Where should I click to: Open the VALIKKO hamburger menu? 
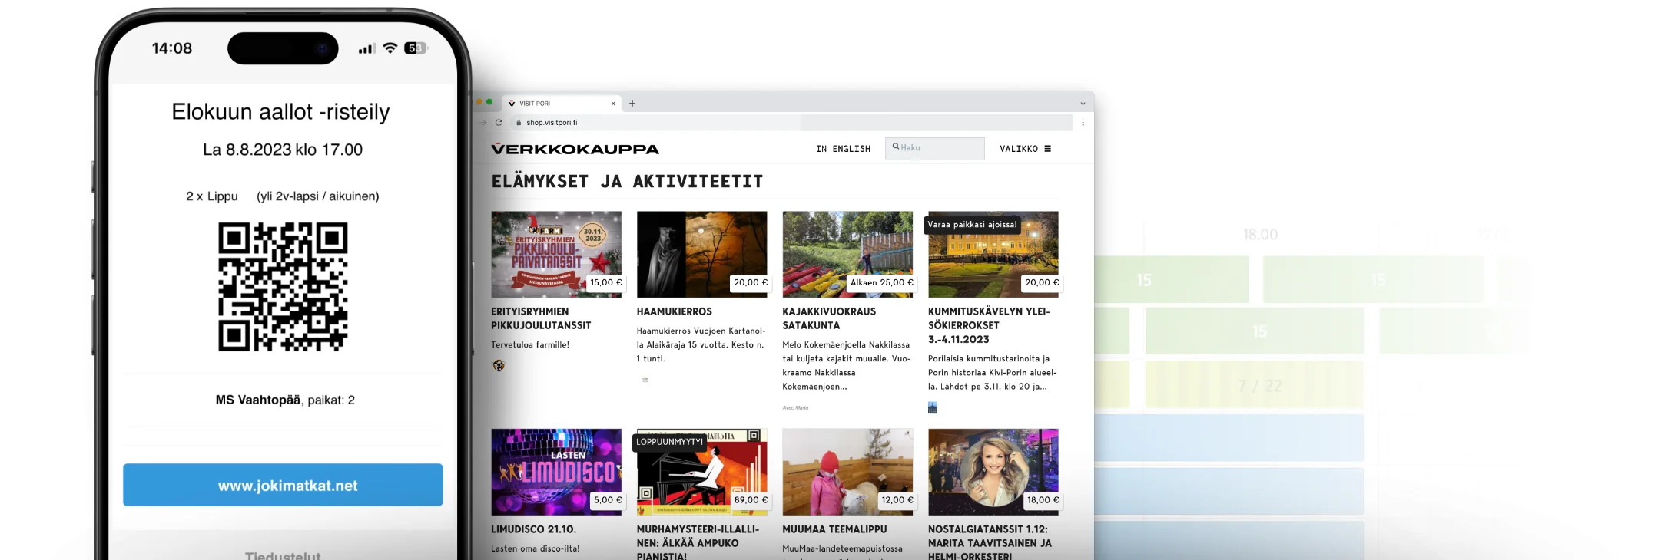tap(1025, 149)
